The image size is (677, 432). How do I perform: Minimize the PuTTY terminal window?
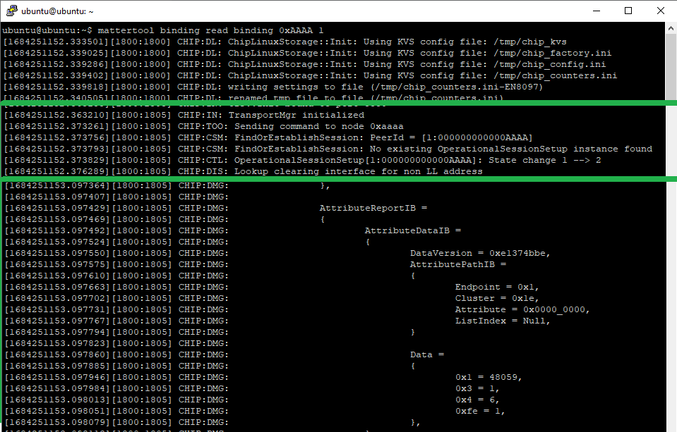point(596,11)
